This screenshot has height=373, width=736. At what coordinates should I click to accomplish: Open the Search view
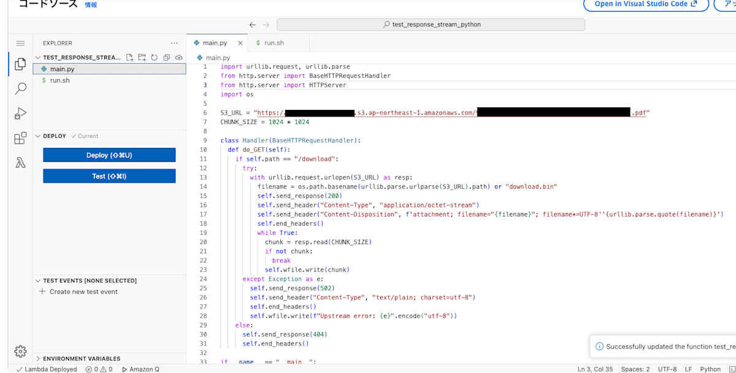click(x=20, y=88)
